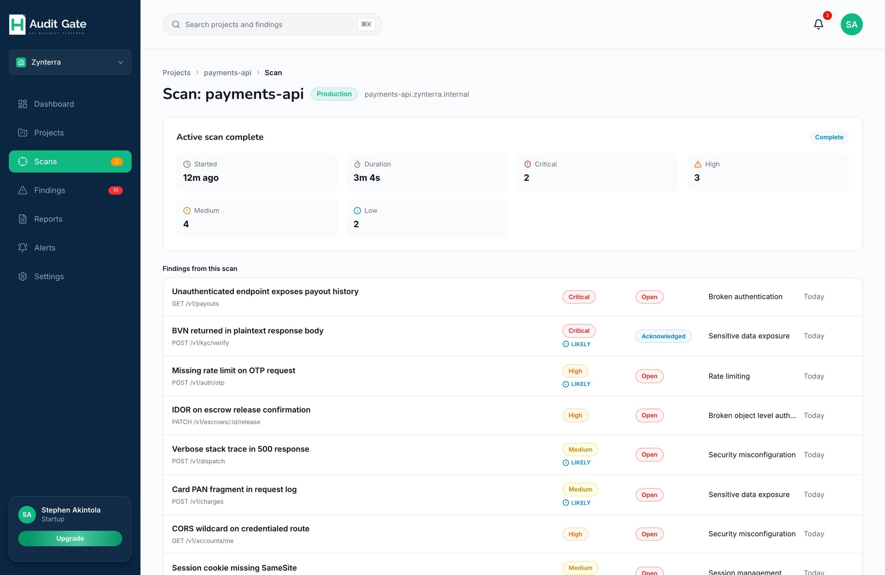The height and width of the screenshot is (575, 885).
Task: Click the Settings gear icon
Action: [23, 276]
